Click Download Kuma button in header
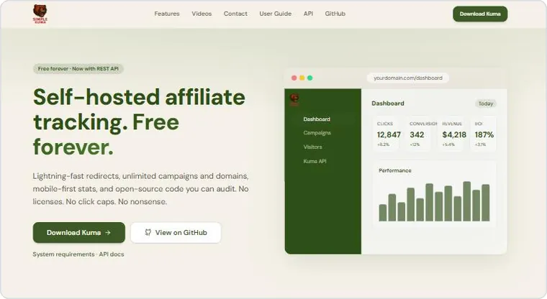The width and height of the screenshot is (547, 299). [x=480, y=14]
